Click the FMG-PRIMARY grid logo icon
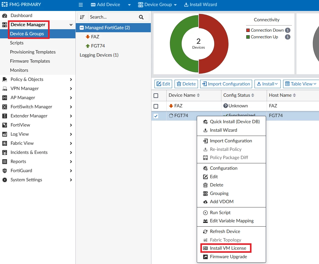This screenshot has height=264, width=319. [x=5, y=5]
